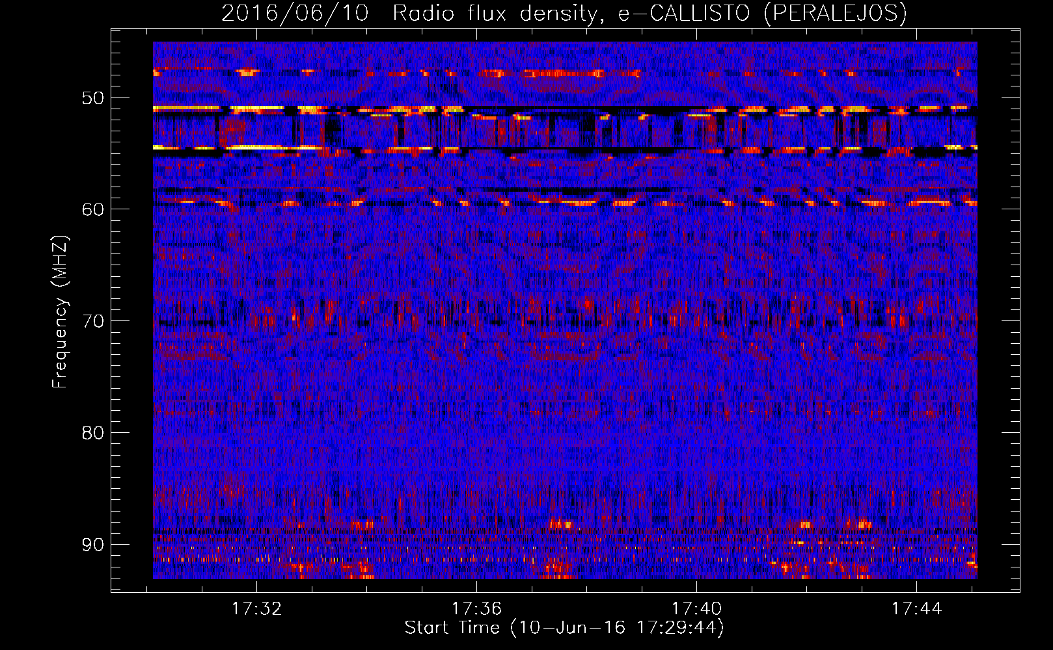The width and height of the screenshot is (1053, 650).
Task: Click the 60 frequency tick label
Action: (x=92, y=209)
